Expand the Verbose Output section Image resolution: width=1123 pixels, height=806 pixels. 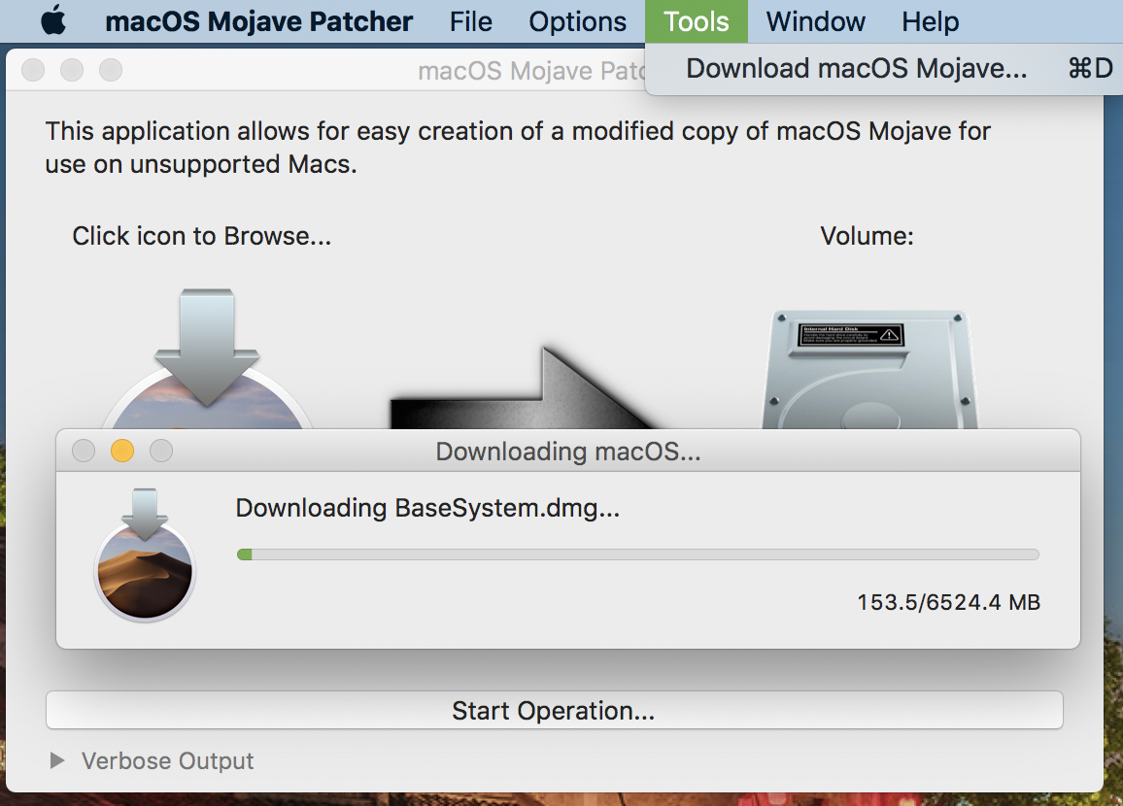click(57, 761)
